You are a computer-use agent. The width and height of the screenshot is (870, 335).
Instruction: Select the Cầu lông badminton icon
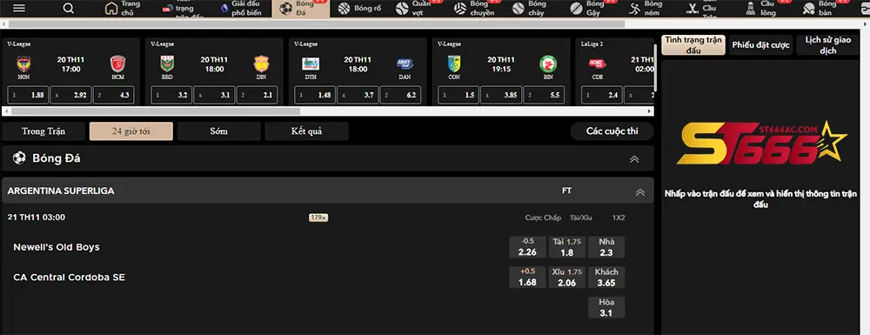(752, 9)
